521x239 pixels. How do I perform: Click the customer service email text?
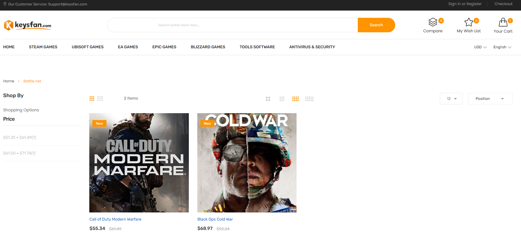(x=68, y=4)
